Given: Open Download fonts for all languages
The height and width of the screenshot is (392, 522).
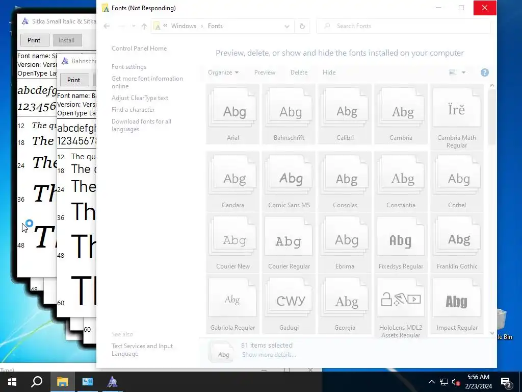Looking at the screenshot, I should pyautogui.click(x=142, y=126).
